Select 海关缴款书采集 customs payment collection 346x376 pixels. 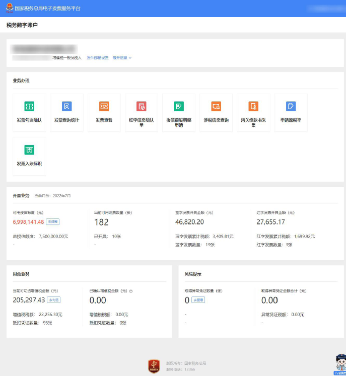pyautogui.click(x=253, y=112)
